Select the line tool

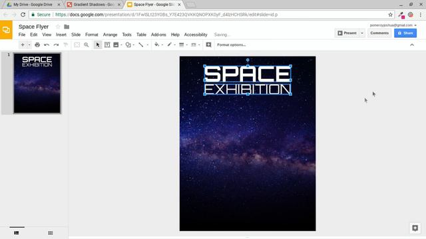[x=141, y=45]
